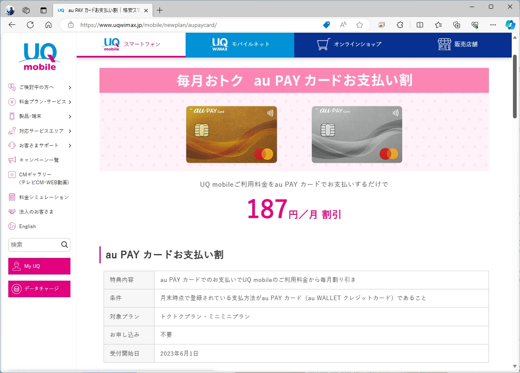Open Browser essentials heart icon
Screen dimensions: 520x373
tap(475, 25)
